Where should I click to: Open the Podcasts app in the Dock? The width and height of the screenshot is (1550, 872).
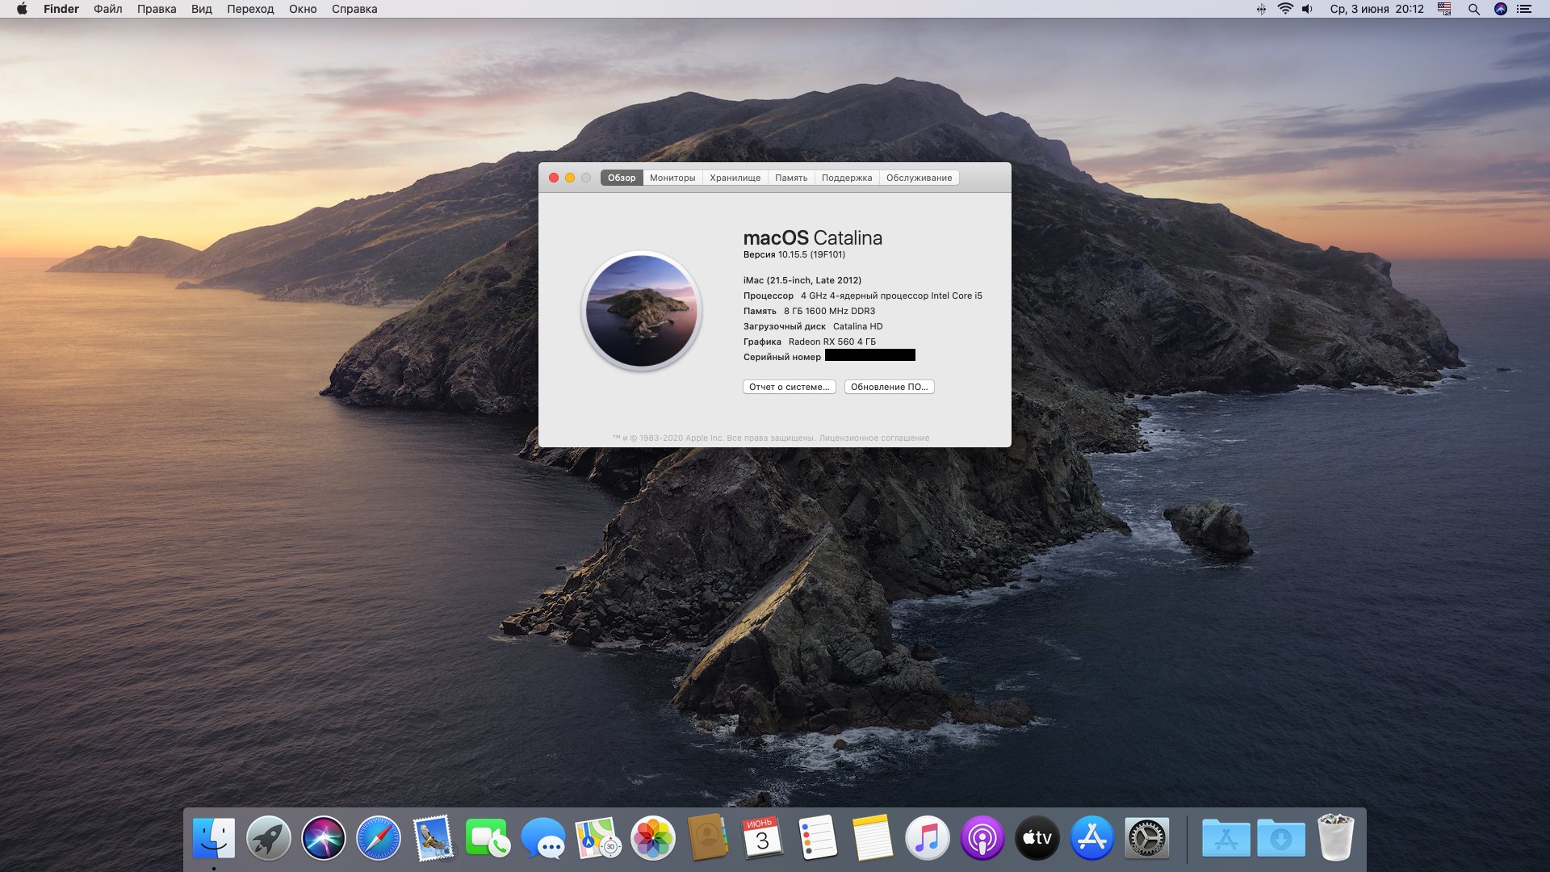coord(982,838)
